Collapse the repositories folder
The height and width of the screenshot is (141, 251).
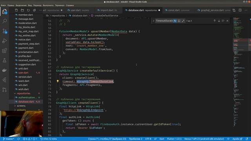click(24, 93)
